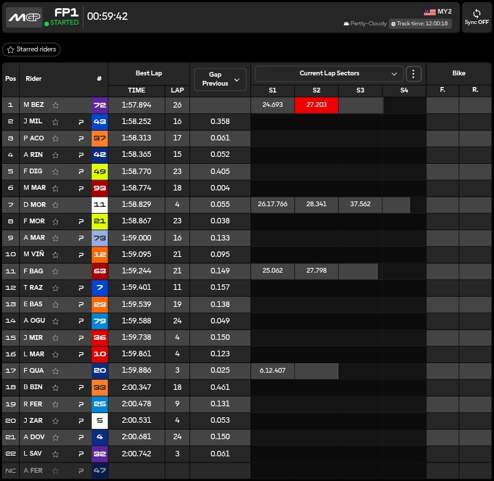Expand Gap Previous dropdown
494x481 pixels.
(x=220, y=79)
